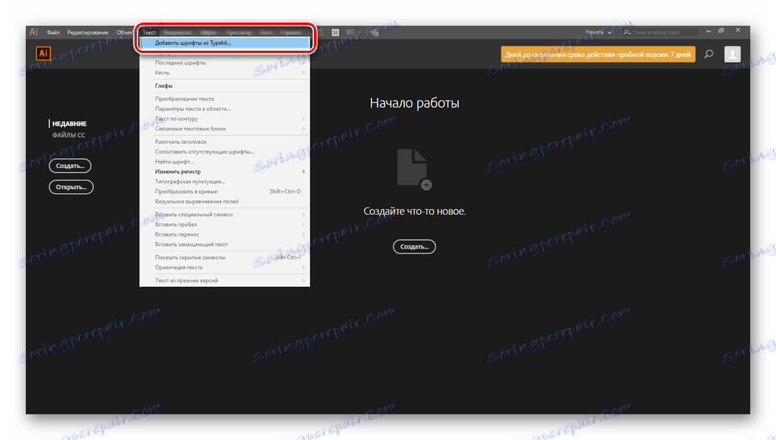The height and width of the screenshot is (440, 776).
Task: Choose Параметры текста в области...
Action: click(x=225, y=109)
